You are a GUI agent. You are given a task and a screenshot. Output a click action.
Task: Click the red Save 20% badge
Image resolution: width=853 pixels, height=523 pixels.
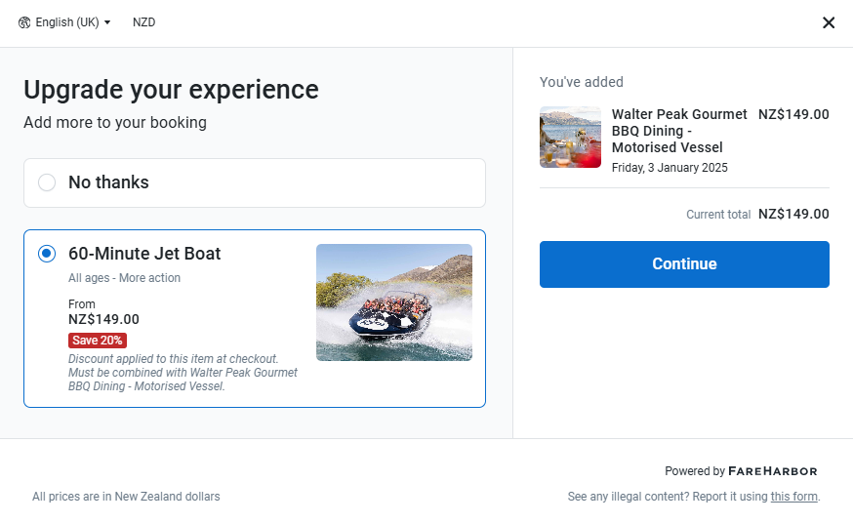tap(98, 341)
